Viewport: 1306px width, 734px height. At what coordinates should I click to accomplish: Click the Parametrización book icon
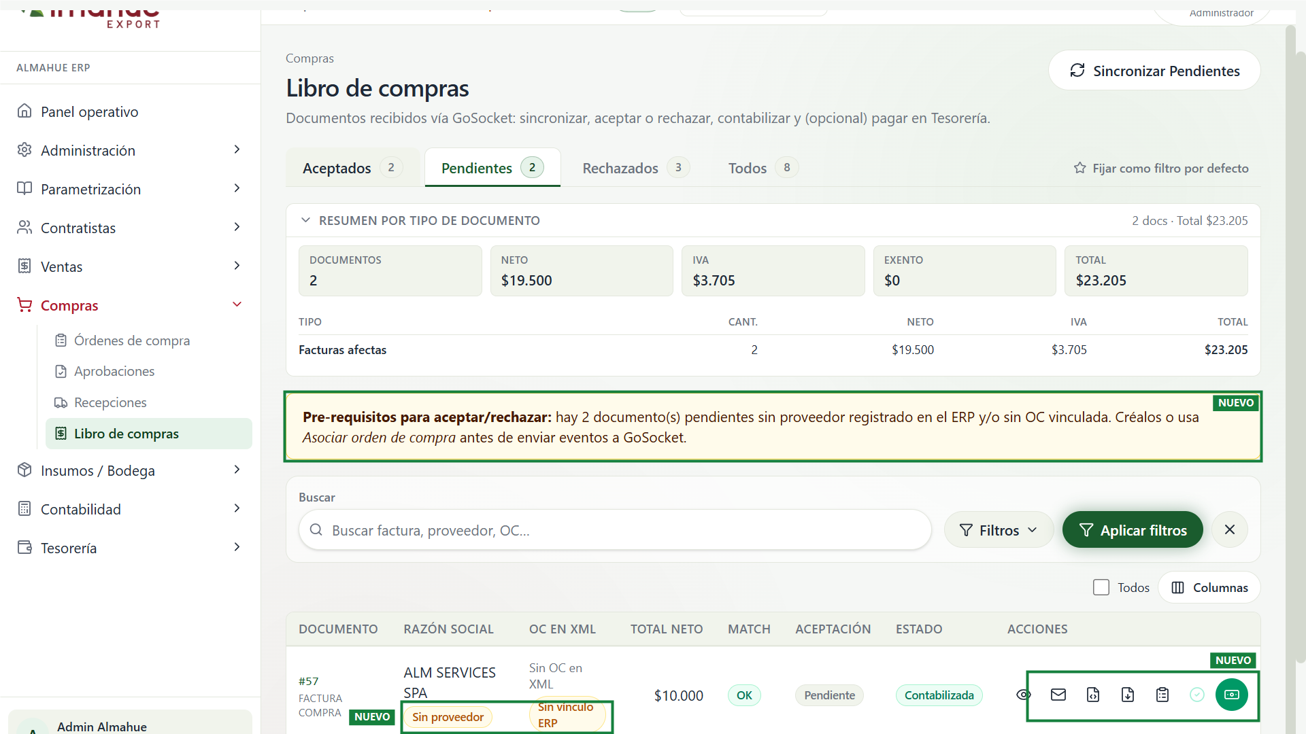tap(24, 188)
